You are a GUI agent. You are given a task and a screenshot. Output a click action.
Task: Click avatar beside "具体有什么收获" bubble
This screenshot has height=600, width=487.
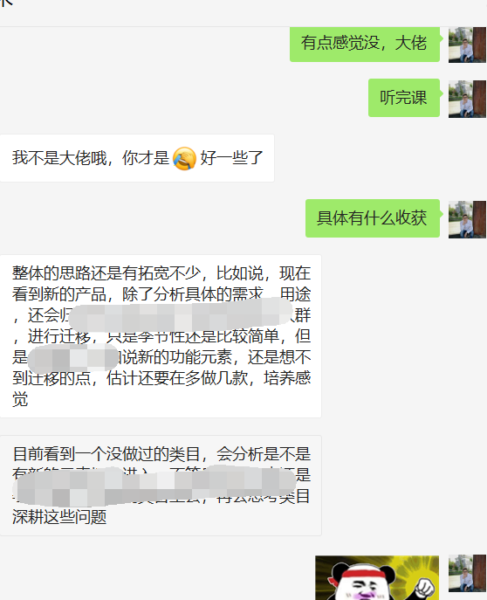point(467,219)
